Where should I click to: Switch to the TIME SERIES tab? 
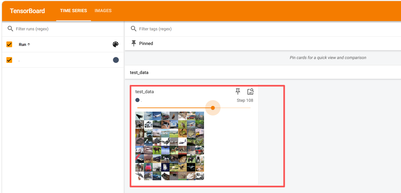73,11
